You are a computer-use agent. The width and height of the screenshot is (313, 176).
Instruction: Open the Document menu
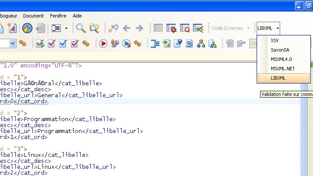(x=33, y=16)
